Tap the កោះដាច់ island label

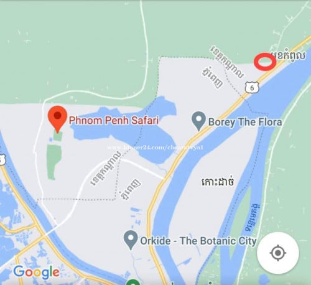218,182
